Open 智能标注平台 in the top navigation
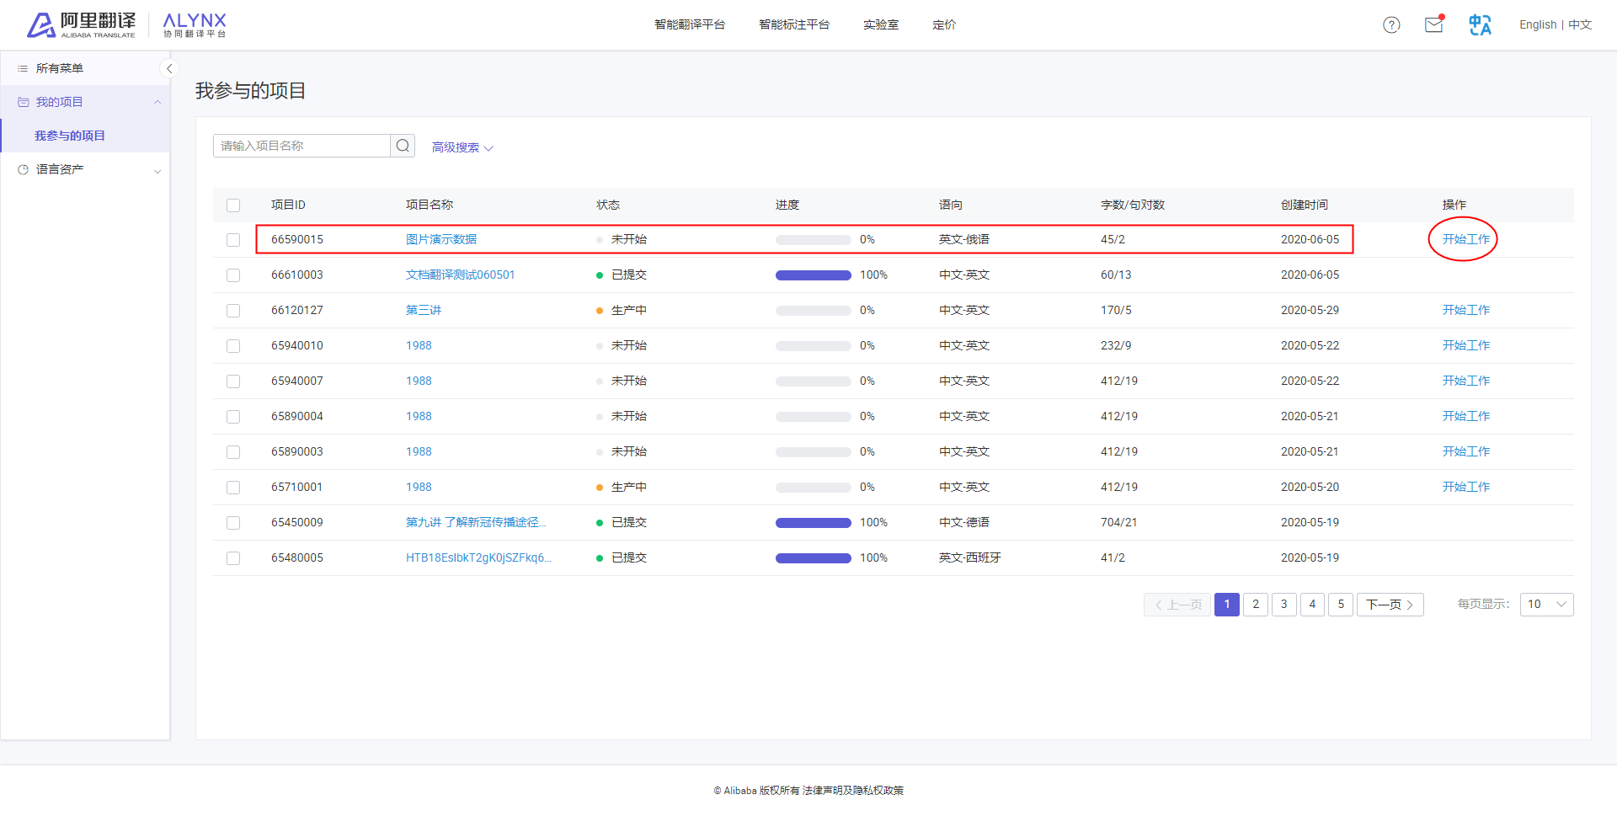Image resolution: width=1617 pixels, height=816 pixels. click(794, 24)
